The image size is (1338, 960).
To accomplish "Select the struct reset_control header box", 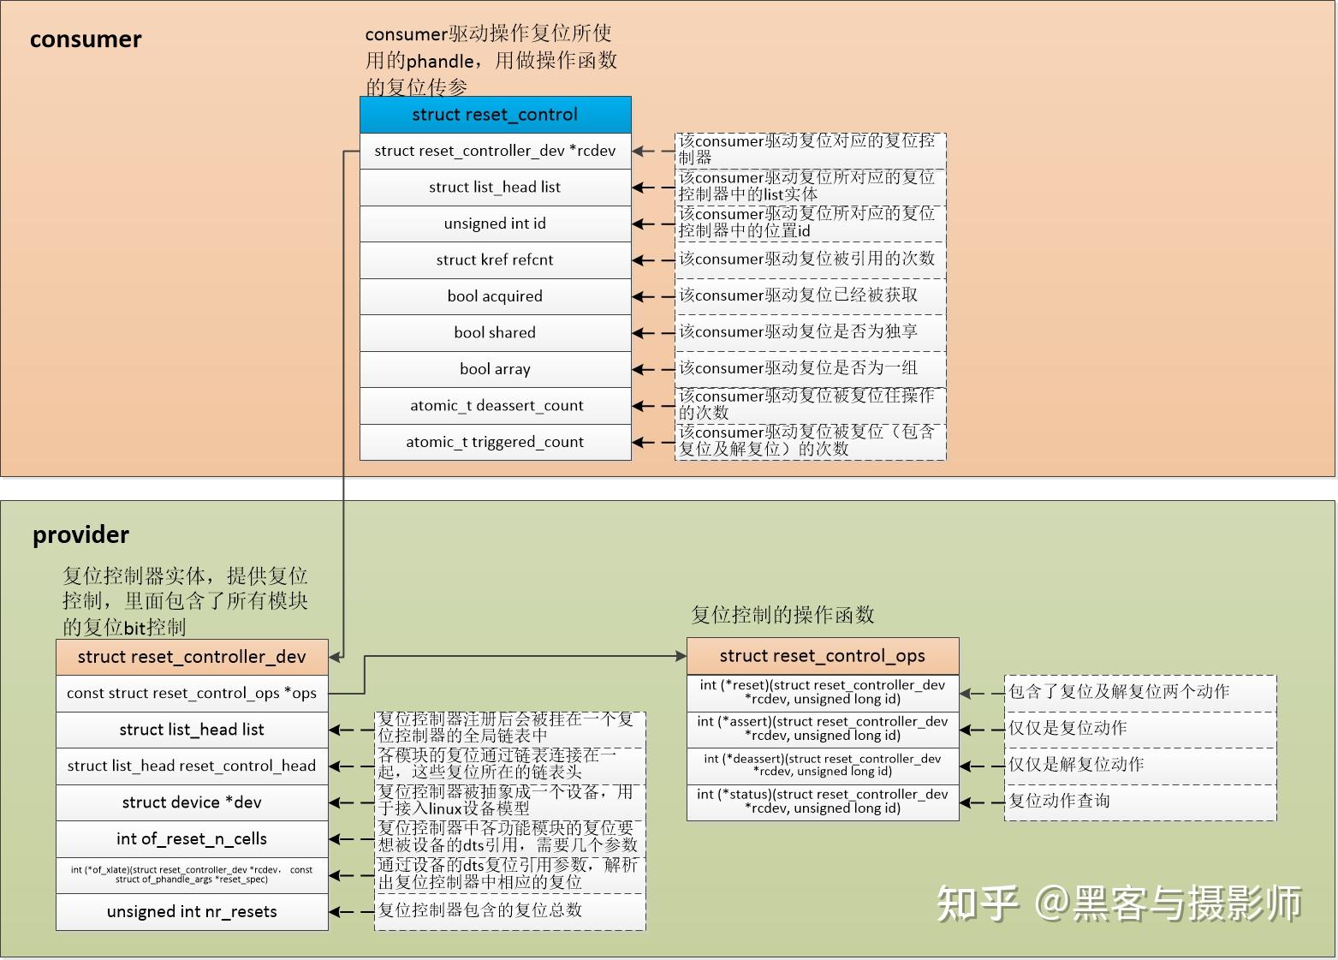I will click(495, 114).
